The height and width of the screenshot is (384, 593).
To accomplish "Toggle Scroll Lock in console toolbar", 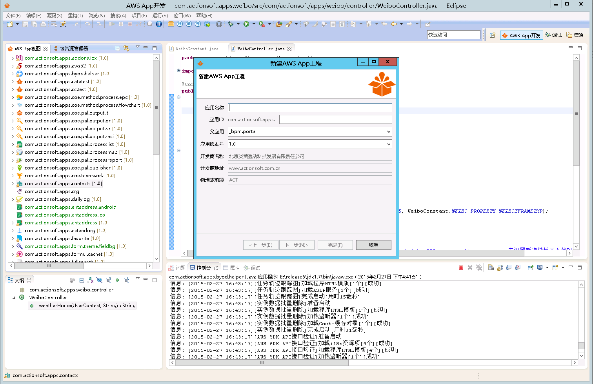I will 500,268.
